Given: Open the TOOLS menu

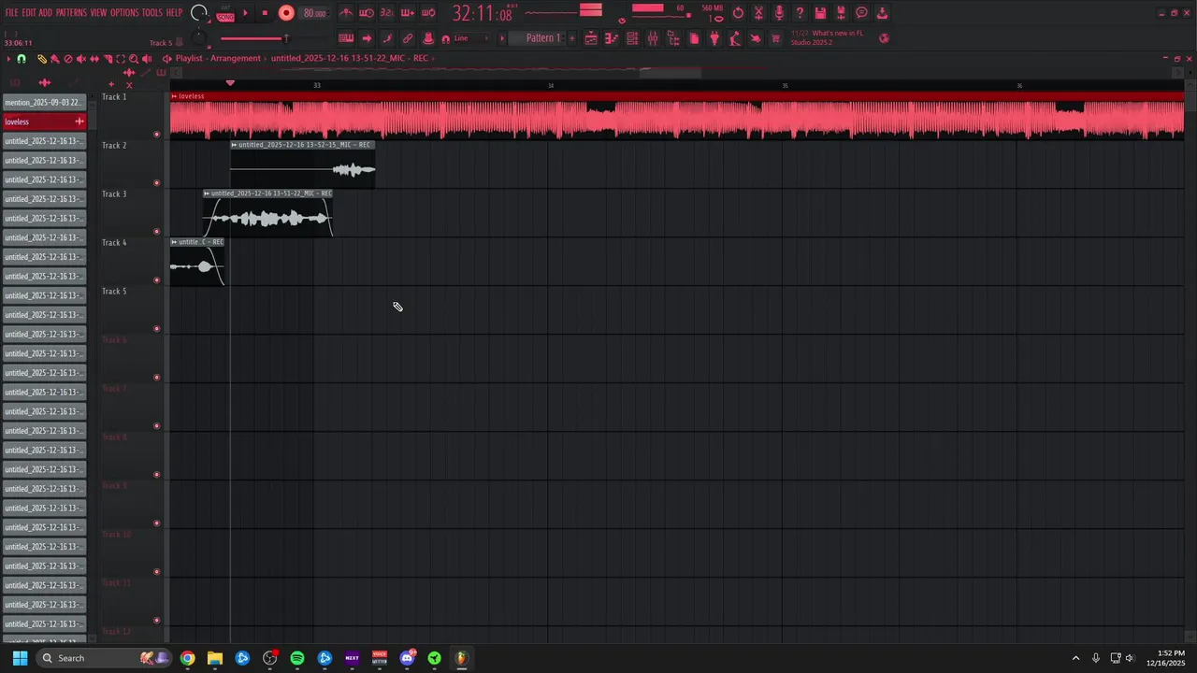Looking at the screenshot, I should (x=152, y=13).
